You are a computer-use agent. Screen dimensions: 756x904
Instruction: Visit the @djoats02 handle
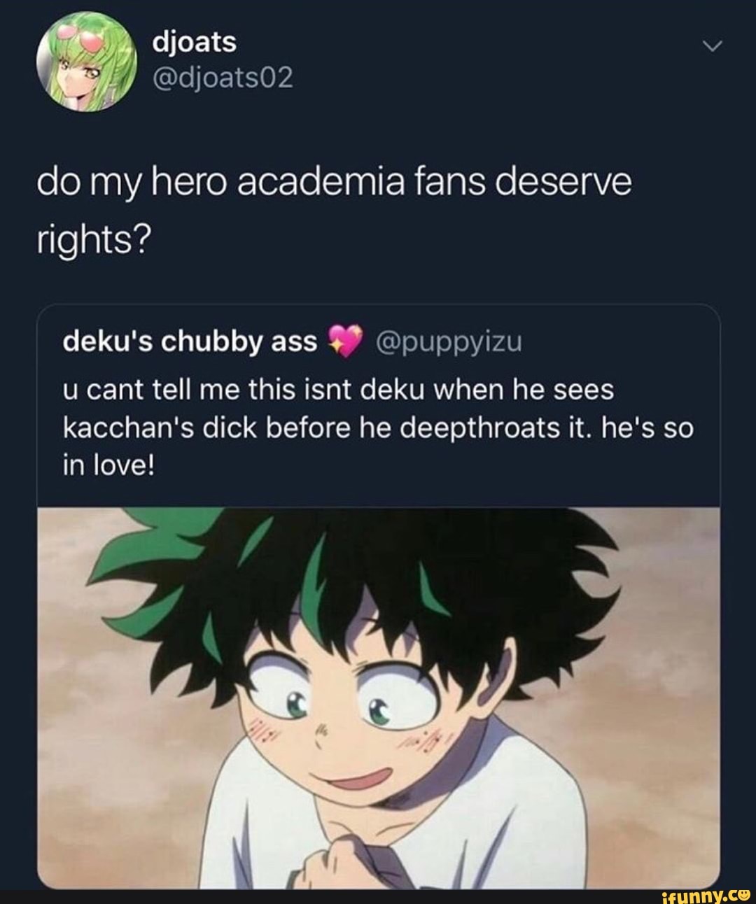222,78
